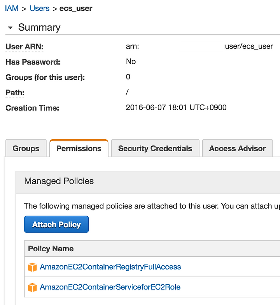Click the Creation Time value
The width and height of the screenshot is (280, 305).
(x=176, y=107)
